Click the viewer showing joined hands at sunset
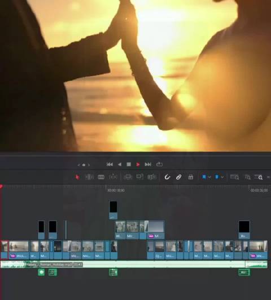Image resolution: width=271 pixels, height=300 pixels. point(135,76)
